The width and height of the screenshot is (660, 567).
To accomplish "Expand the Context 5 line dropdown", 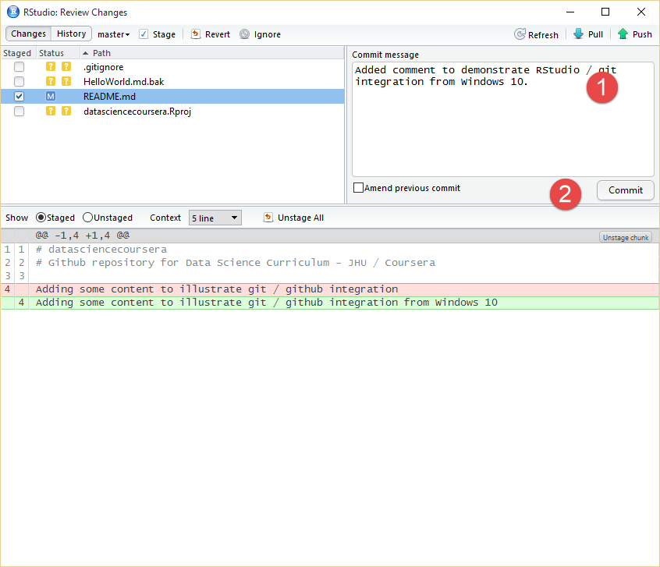I will click(x=215, y=218).
